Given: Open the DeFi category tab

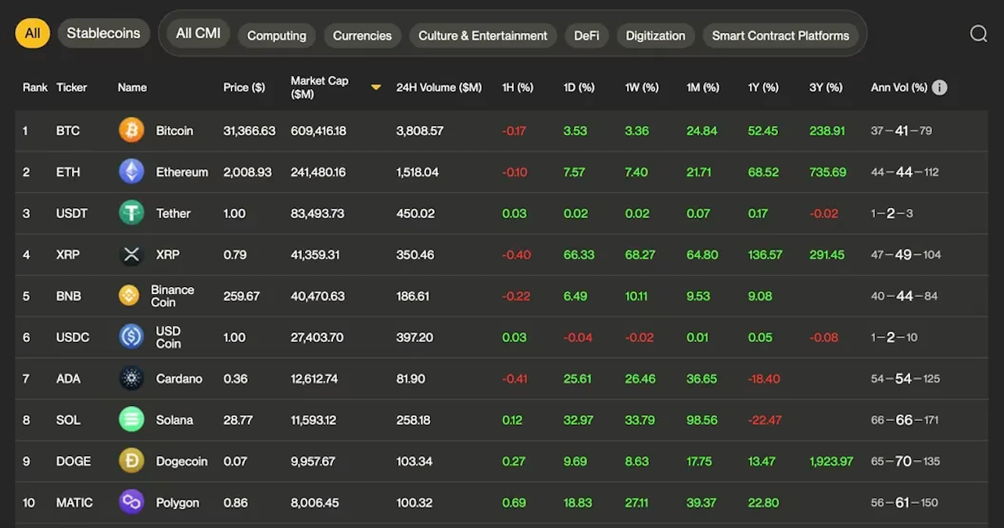Looking at the screenshot, I should click(586, 36).
